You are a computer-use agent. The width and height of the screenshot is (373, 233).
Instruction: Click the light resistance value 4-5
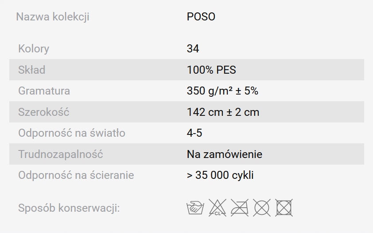[x=194, y=133]
